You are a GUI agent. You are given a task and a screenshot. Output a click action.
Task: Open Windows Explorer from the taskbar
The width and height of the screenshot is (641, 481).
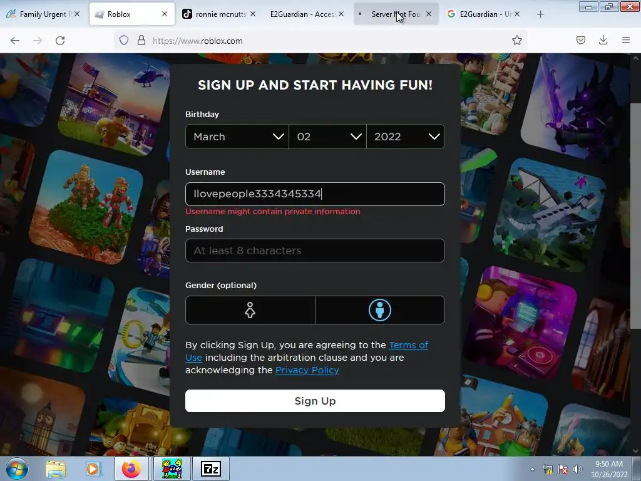pyautogui.click(x=56, y=469)
